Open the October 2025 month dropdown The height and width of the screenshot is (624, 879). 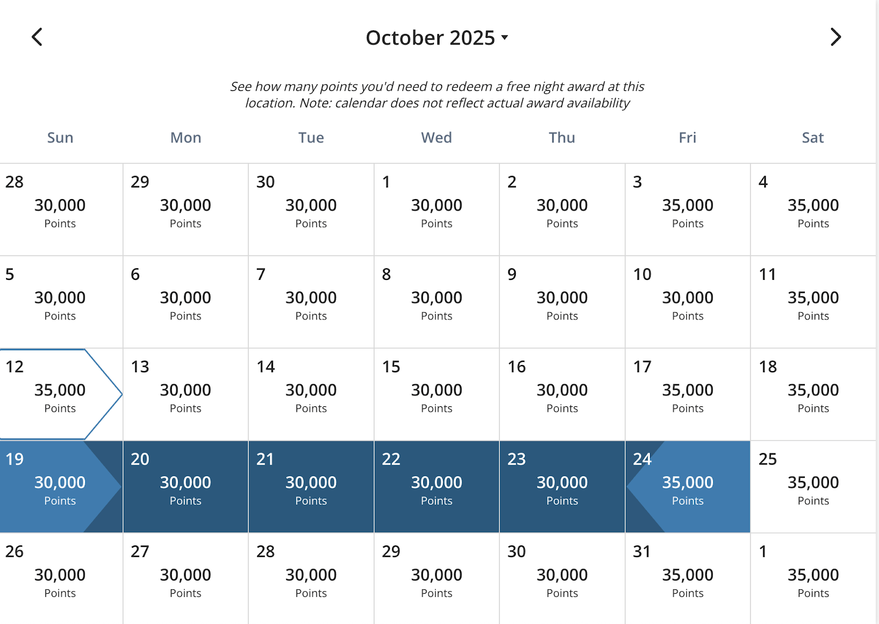pos(437,38)
